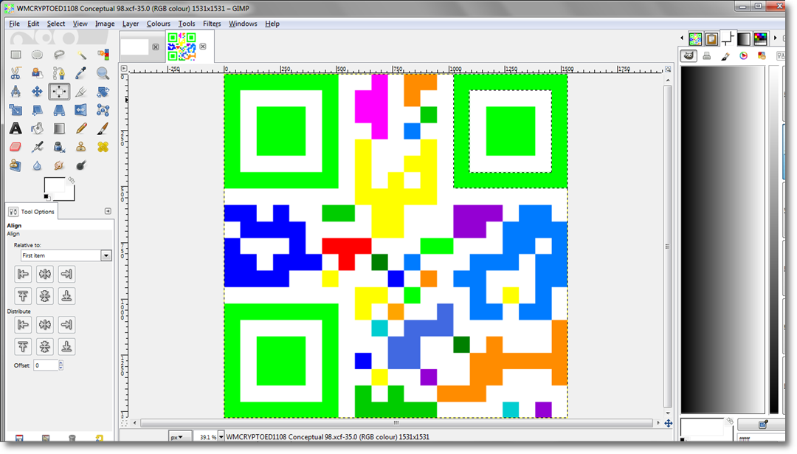Select the Flip tool
Viewport: 797px width, 454px height.
coord(81,110)
